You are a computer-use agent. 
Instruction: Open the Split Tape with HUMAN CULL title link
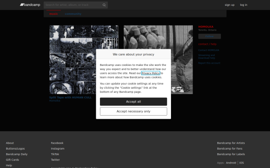[70, 97]
